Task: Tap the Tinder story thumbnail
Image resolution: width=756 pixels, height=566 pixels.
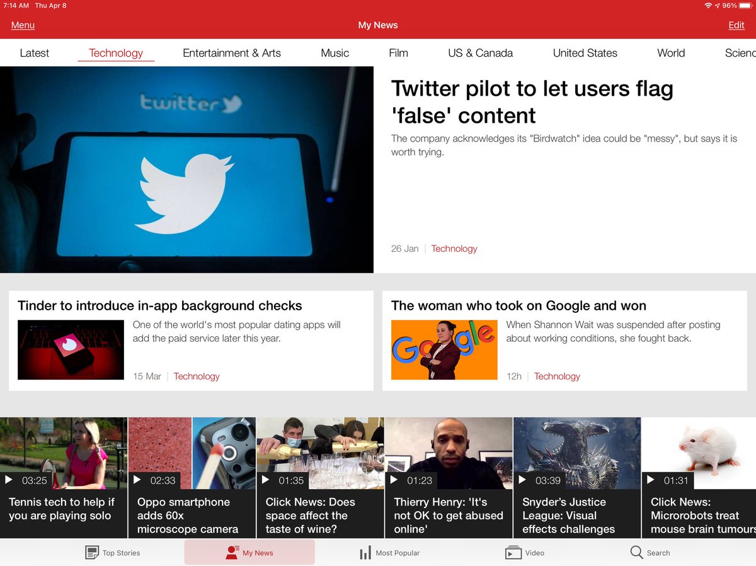Action: 71,350
